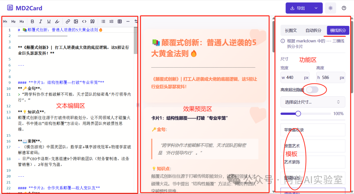Insert a hyperlink

click(x=68, y=22)
